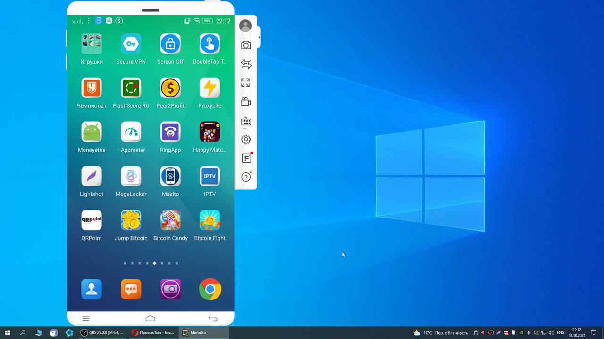The width and height of the screenshot is (604, 339).
Task: Open FlashScore RU app
Action: (131, 88)
